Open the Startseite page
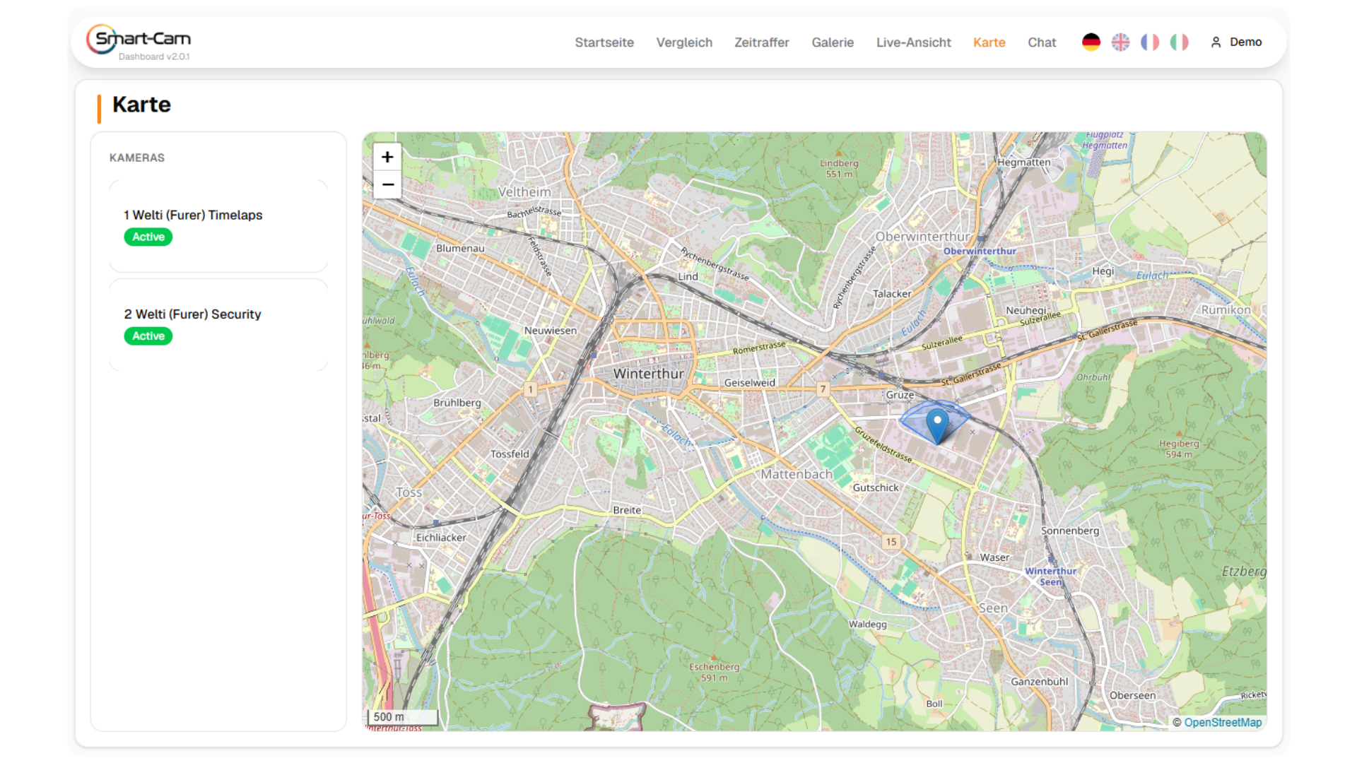This screenshot has height=763, width=1357. tap(604, 42)
